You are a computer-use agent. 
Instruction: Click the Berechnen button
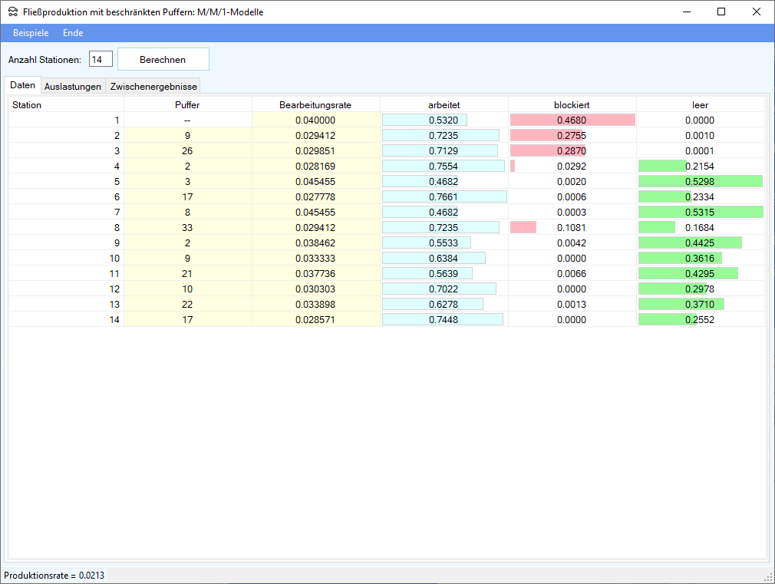(163, 59)
